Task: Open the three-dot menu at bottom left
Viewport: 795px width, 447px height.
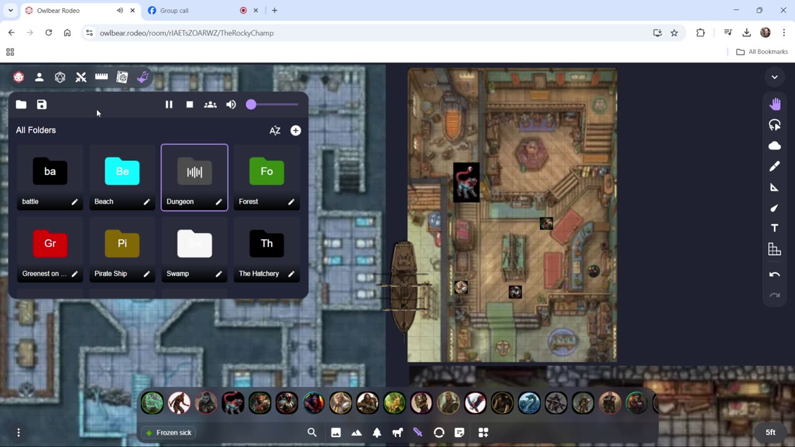Action: (19, 433)
